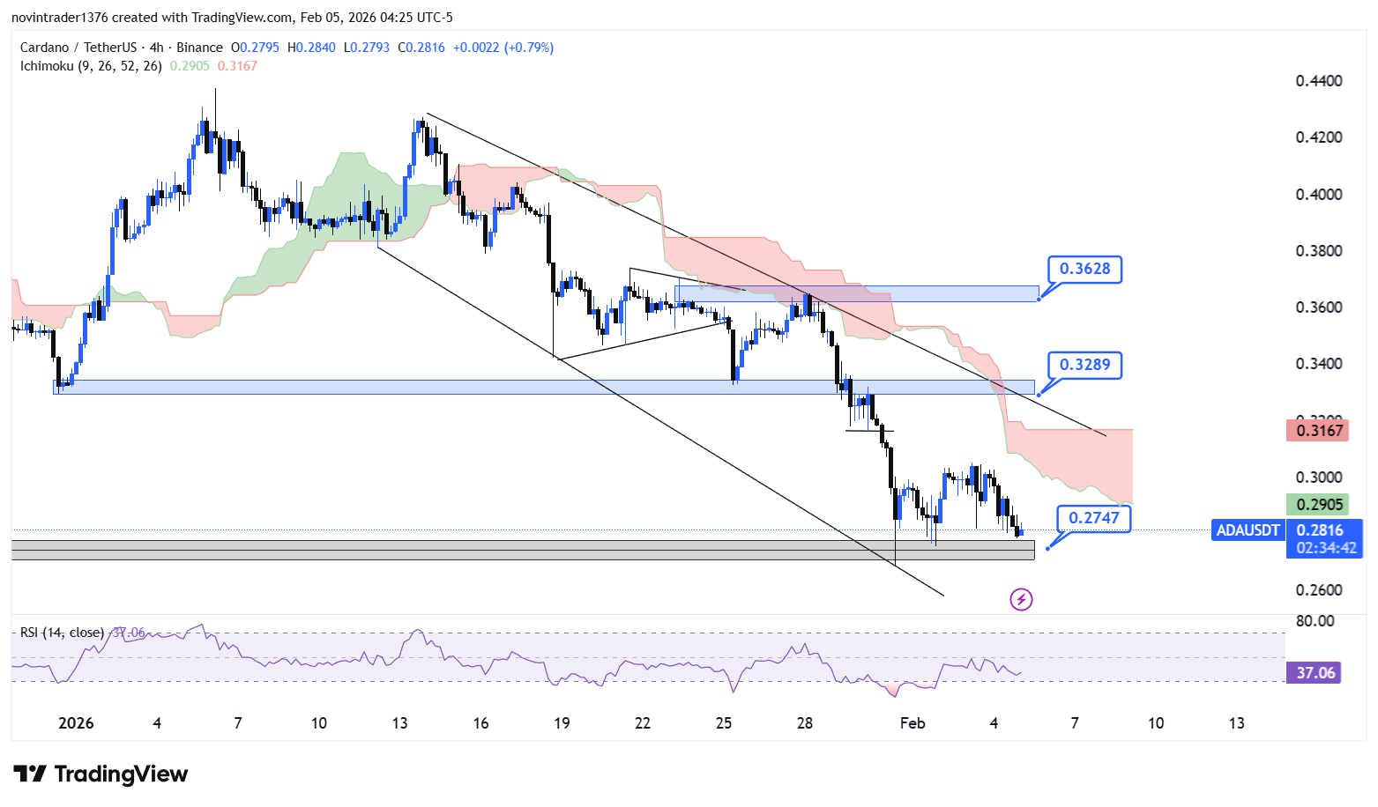Click the green 0.2905 price axis label

(1317, 505)
